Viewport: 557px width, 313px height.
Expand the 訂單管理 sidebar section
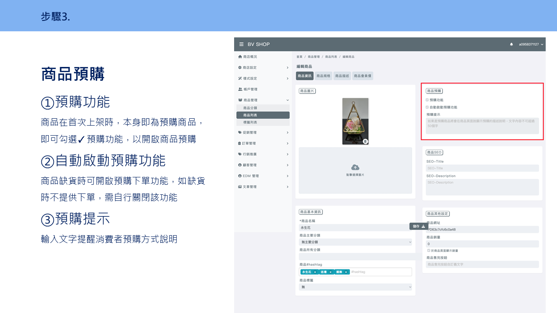[288, 143]
